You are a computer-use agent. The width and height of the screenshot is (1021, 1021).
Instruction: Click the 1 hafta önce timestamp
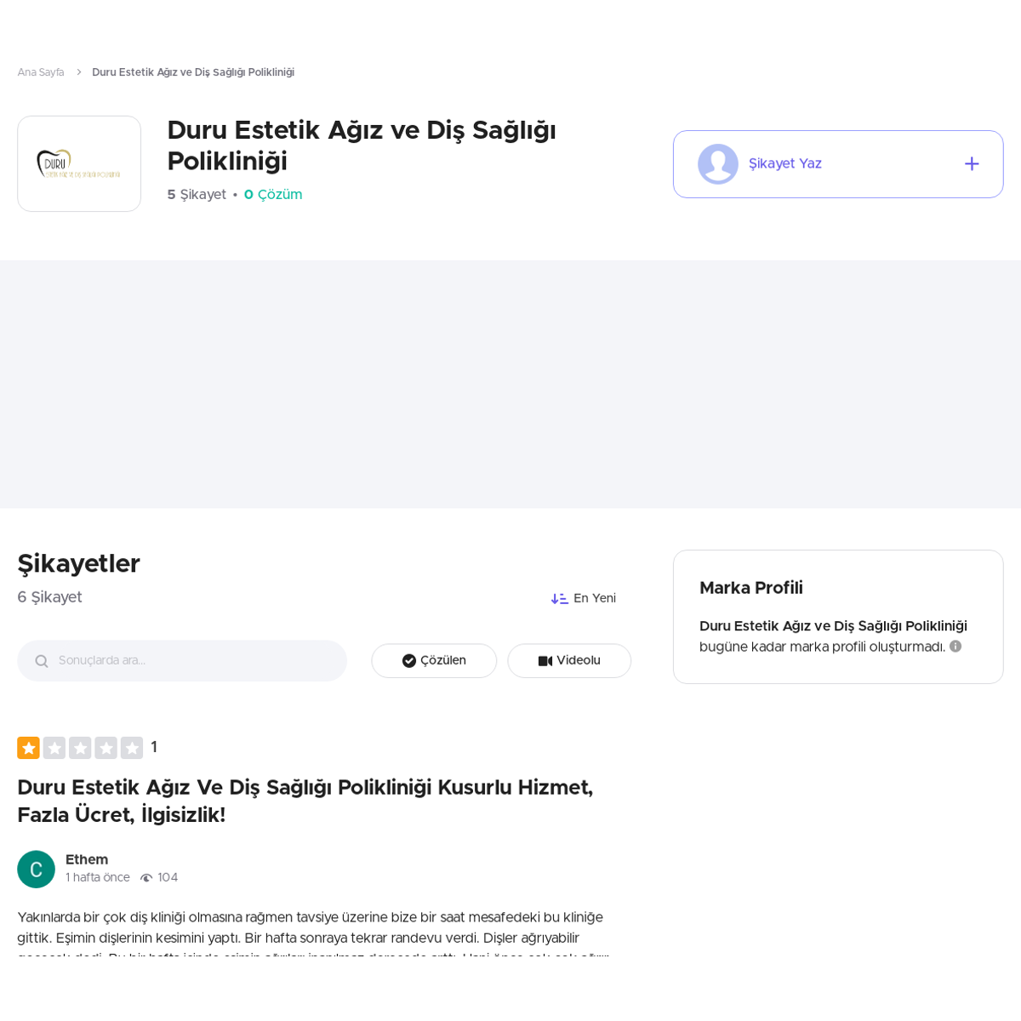tap(98, 878)
